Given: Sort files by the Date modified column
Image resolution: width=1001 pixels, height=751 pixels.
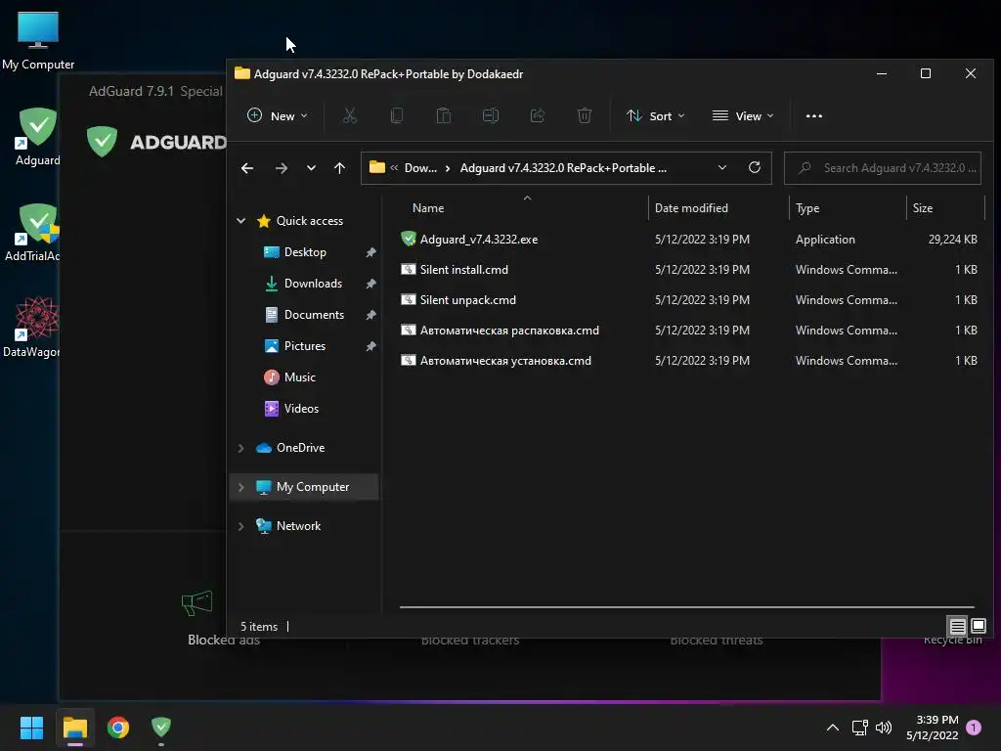Looking at the screenshot, I should [691, 208].
